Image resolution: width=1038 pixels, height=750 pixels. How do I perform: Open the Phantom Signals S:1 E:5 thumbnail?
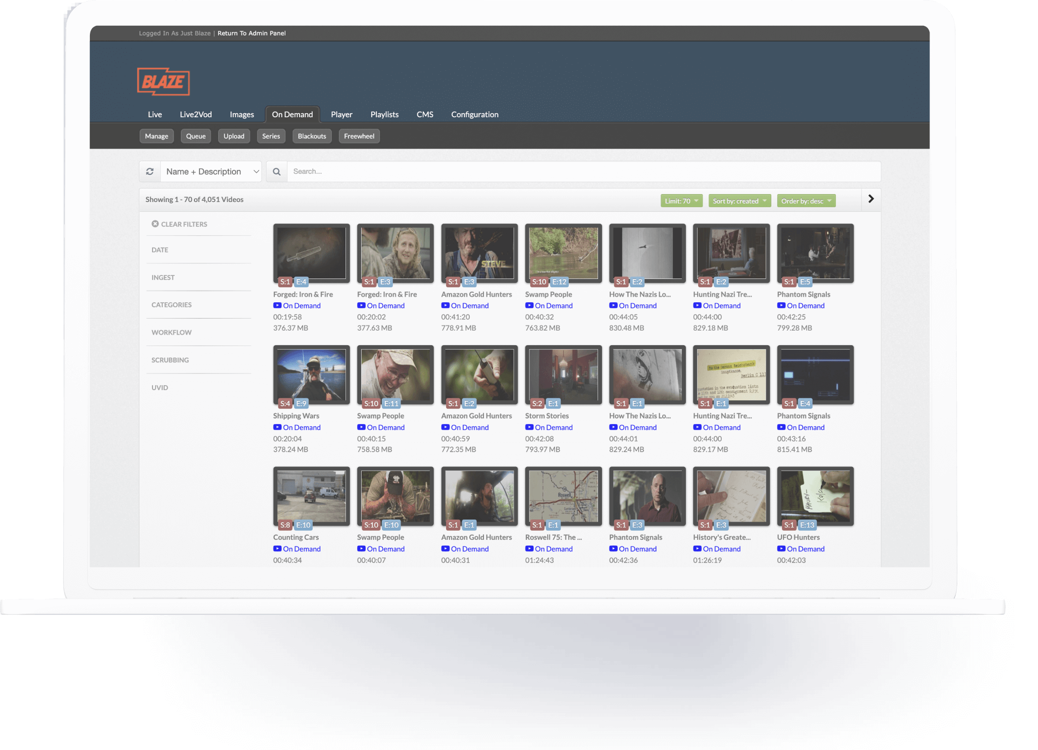pos(815,253)
